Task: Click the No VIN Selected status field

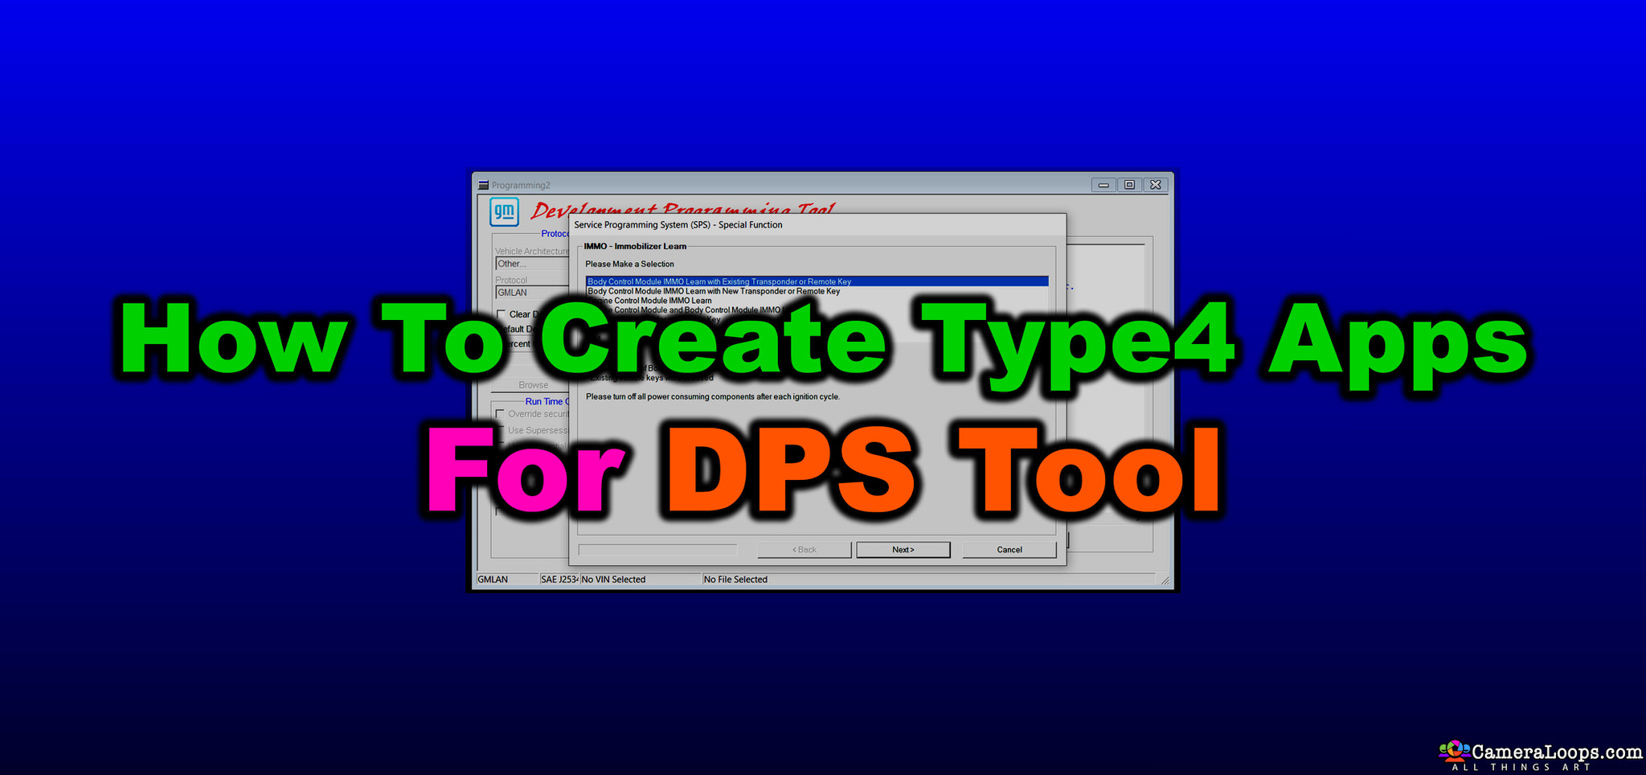Action: pyautogui.click(x=615, y=580)
